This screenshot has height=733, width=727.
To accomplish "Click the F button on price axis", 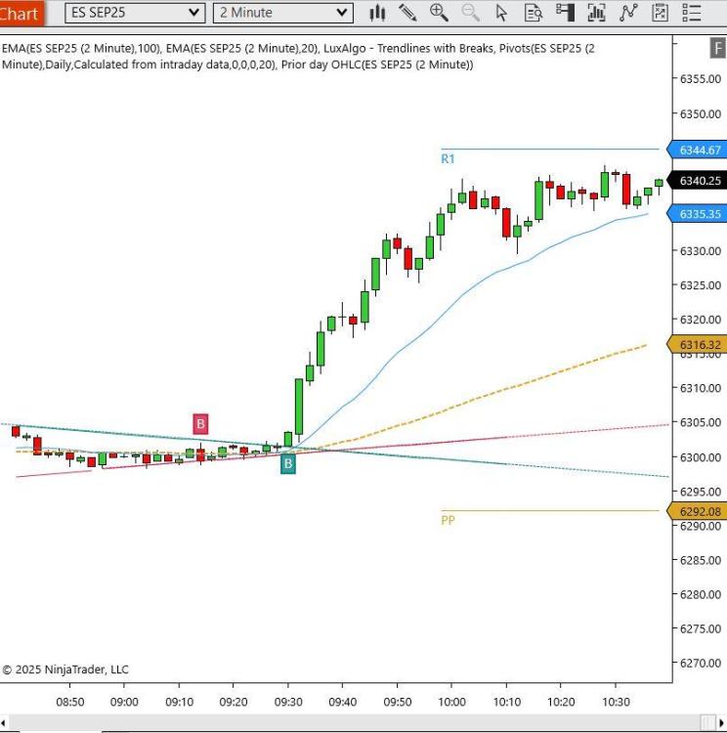I will coord(716,49).
